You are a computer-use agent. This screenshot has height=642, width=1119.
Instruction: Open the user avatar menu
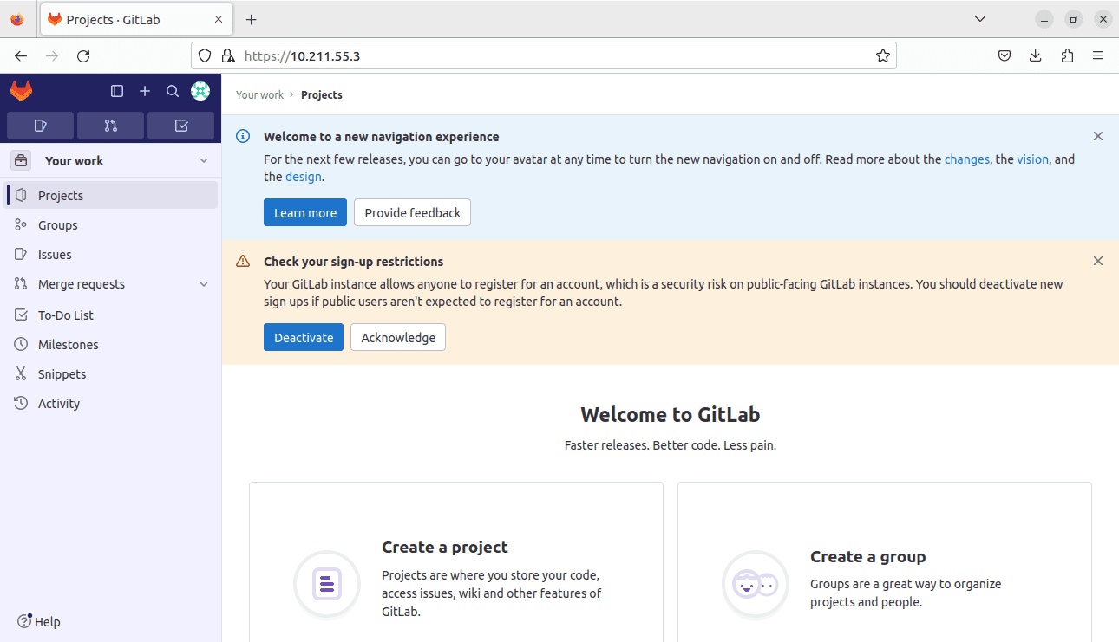(x=200, y=91)
